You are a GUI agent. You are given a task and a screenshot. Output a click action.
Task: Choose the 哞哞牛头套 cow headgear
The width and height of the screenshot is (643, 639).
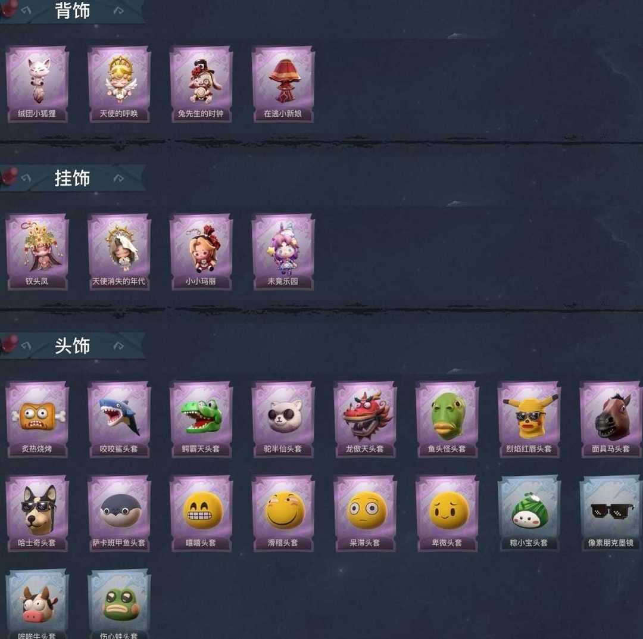tap(37, 604)
